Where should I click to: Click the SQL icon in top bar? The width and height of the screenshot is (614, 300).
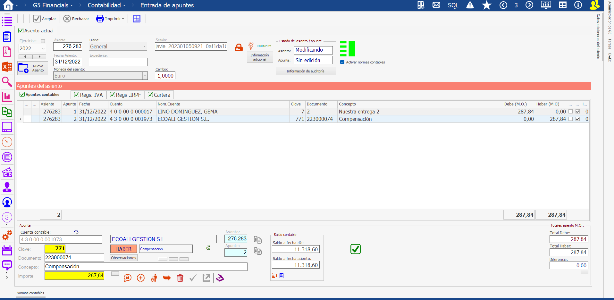click(453, 5)
